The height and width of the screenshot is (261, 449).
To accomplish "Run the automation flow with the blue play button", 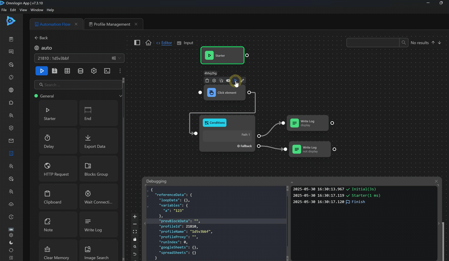I will click(42, 71).
